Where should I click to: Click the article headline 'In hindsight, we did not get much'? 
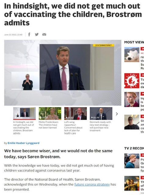(73, 14)
